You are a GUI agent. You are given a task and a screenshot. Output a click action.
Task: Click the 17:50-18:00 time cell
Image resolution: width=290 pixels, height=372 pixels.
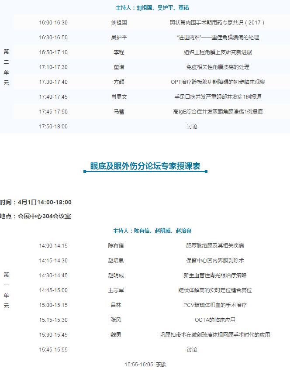point(53,127)
